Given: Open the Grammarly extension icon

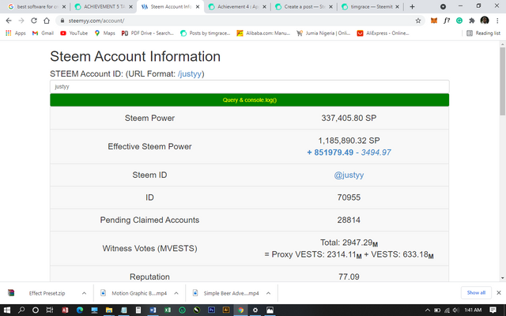Looking at the screenshot, I should 459,21.
